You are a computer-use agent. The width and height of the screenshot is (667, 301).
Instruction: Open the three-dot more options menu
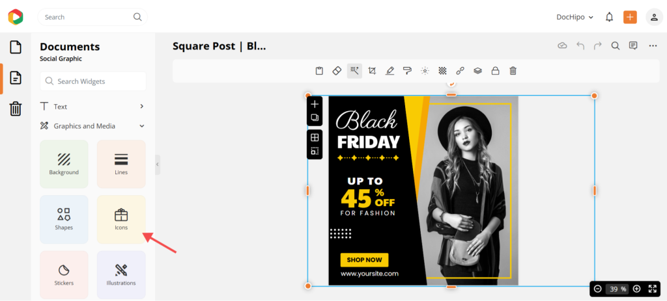pos(653,46)
